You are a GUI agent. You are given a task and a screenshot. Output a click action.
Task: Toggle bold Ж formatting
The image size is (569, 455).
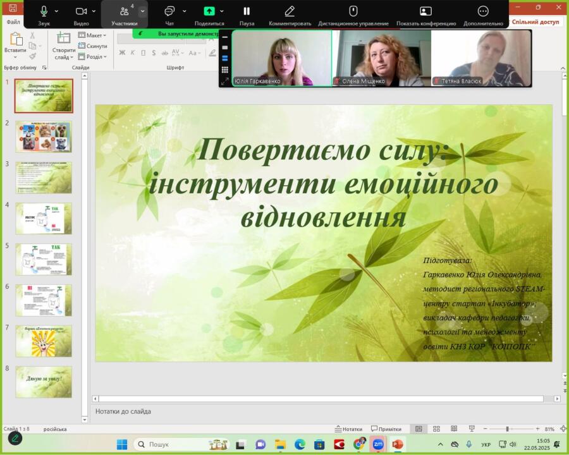(122, 53)
